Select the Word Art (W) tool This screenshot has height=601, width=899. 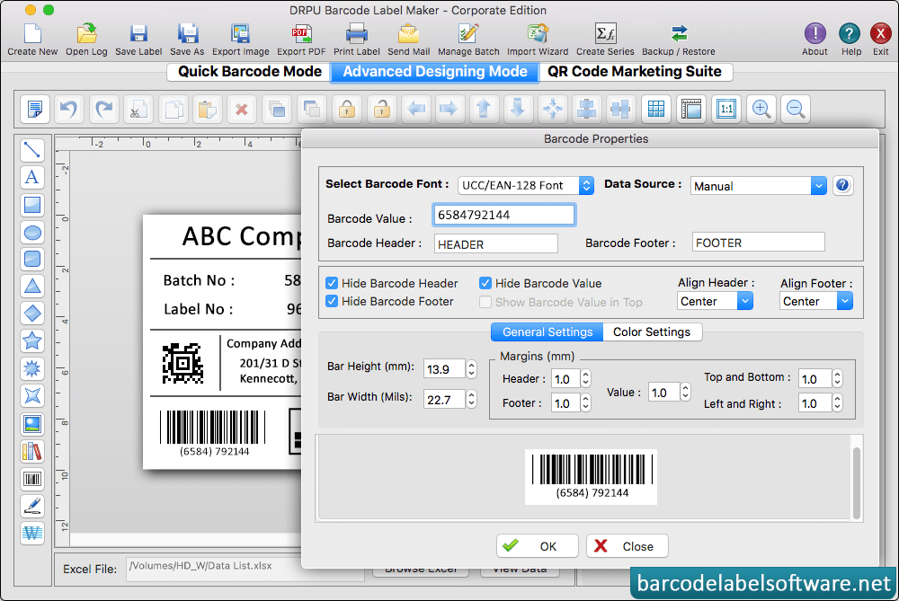(x=32, y=534)
